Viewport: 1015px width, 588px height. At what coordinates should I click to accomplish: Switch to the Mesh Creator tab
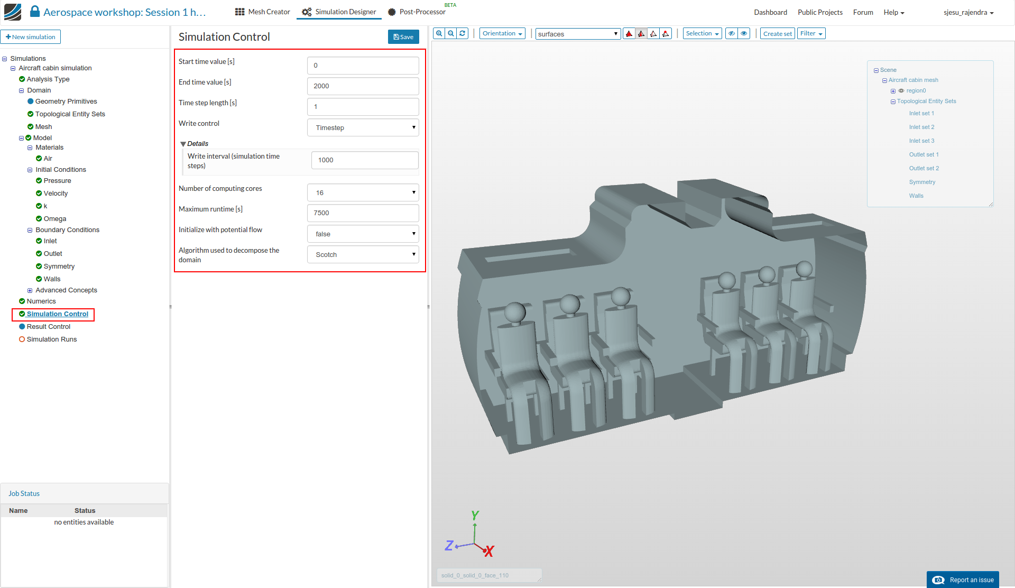(x=263, y=12)
